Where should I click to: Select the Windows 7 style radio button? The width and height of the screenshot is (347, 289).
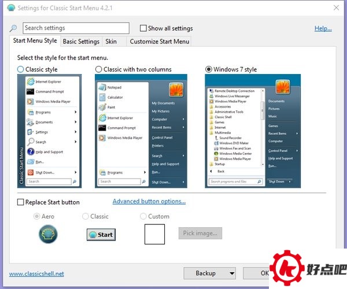tap(209, 69)
